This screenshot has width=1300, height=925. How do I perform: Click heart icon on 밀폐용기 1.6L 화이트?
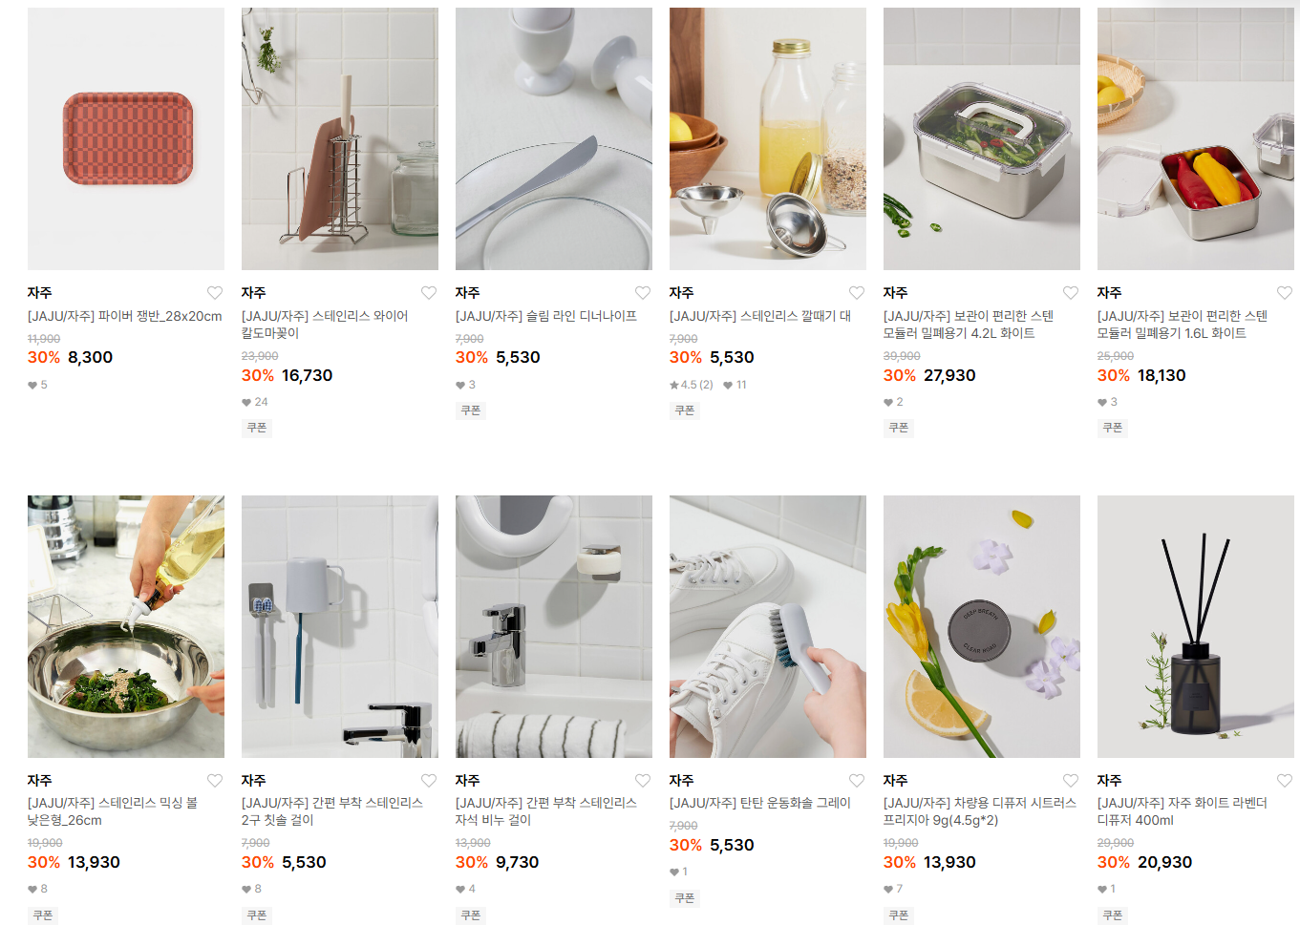point(1285,293)
